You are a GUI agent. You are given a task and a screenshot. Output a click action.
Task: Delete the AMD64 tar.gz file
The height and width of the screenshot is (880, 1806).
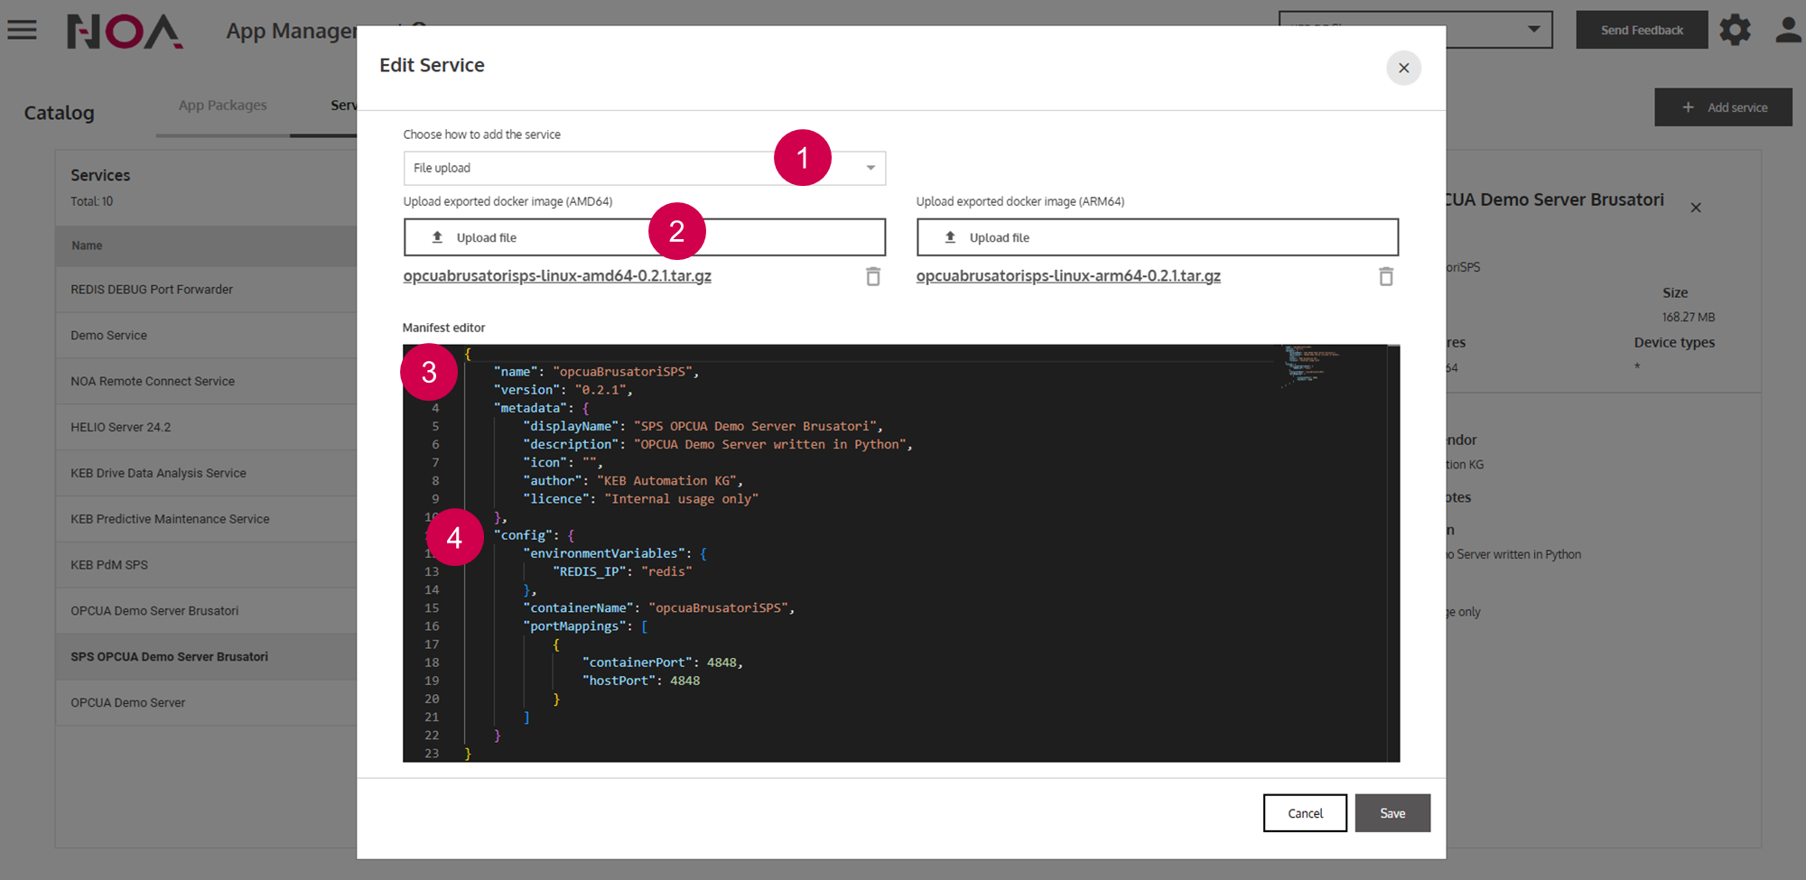point(872,276)
